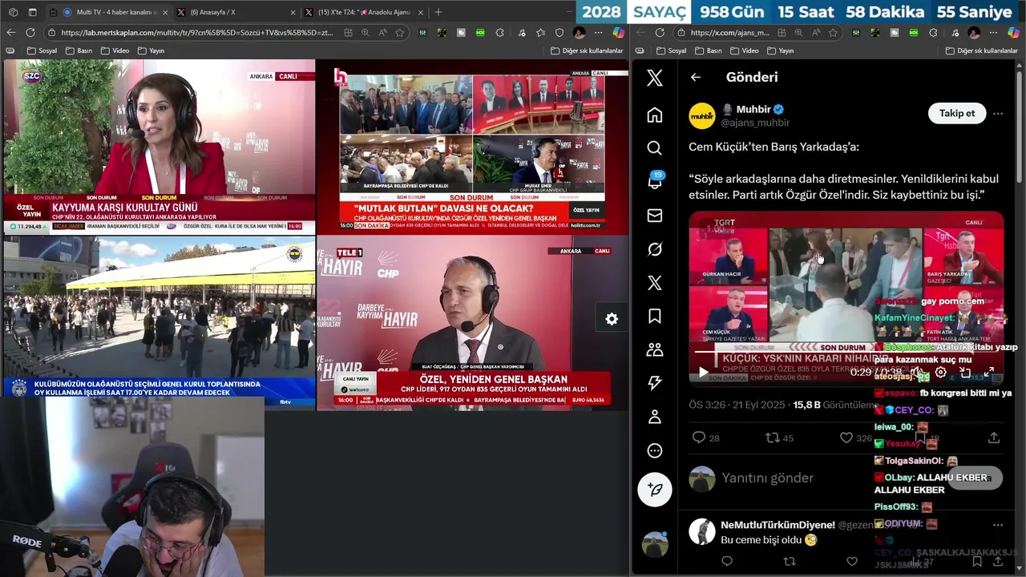
Task: Like the Muhbir post (326)
Action: point(855,438)
